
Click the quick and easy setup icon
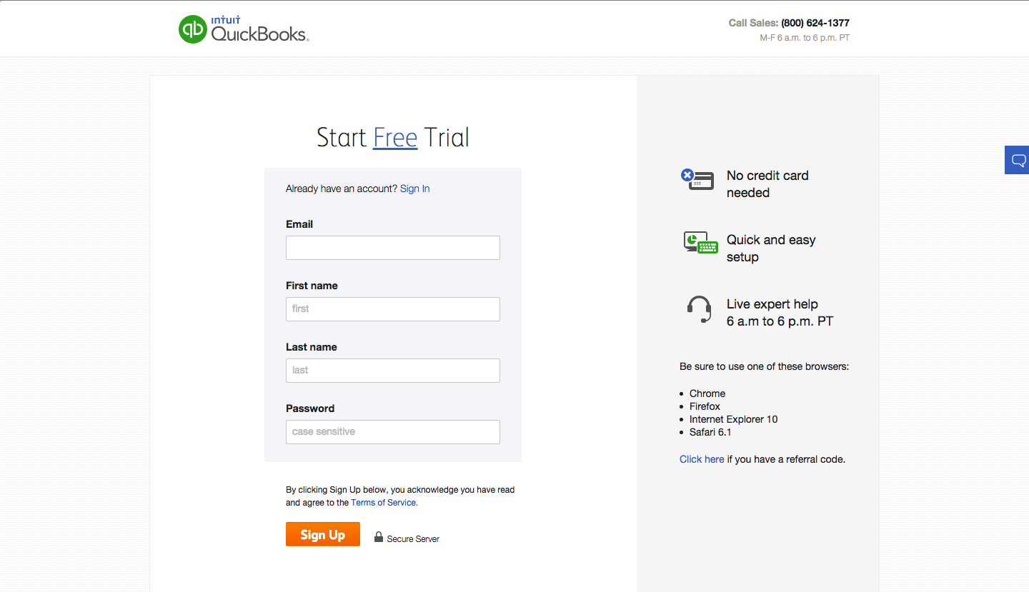[x=700, y=243]
